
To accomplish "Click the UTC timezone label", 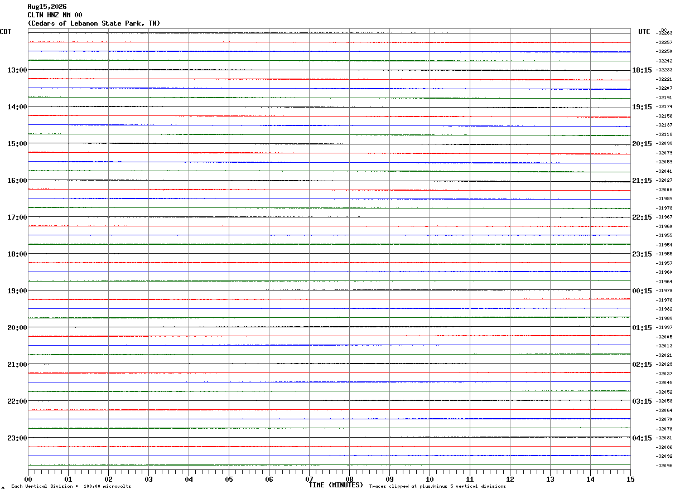I will point(644,32).
